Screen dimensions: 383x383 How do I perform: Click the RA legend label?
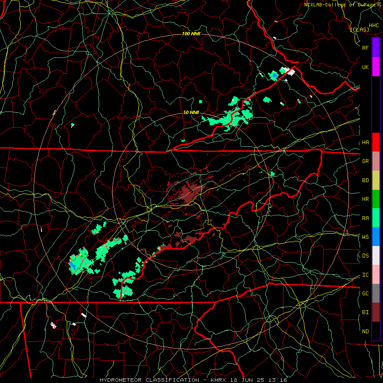pos(365,218)
